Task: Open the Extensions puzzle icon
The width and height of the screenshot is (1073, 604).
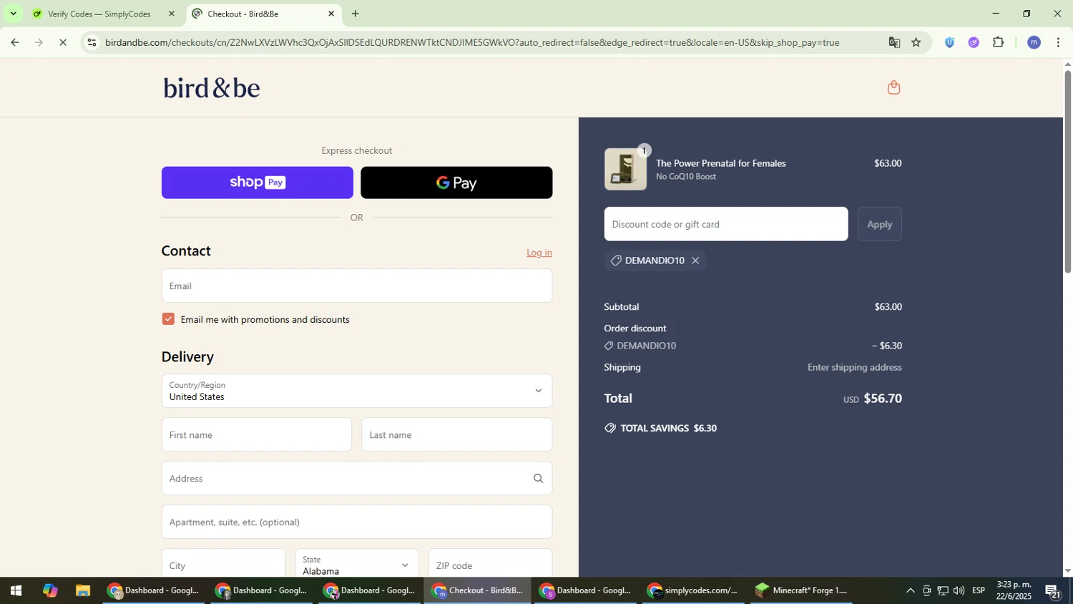Action: (x=999, y=43)
